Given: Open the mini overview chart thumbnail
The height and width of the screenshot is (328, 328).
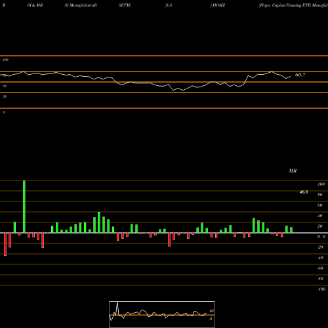Looking at the screenshot, I should [x=162, y=314].
